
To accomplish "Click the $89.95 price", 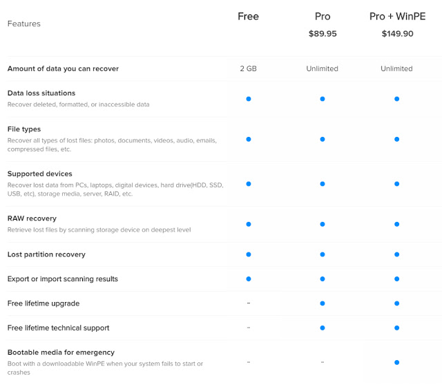I will [323, 34].
